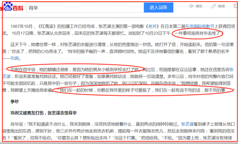This screenshot has height=144, width=238.
Task: Click heading 巩俐又被男友打伤，张艺谋责怪肖华
Action: point(43,113)
